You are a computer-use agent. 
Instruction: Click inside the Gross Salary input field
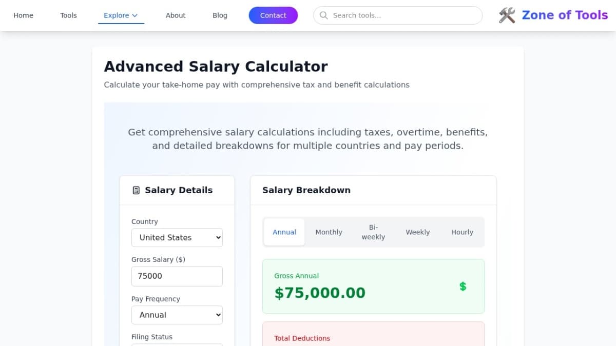[177, 276]
